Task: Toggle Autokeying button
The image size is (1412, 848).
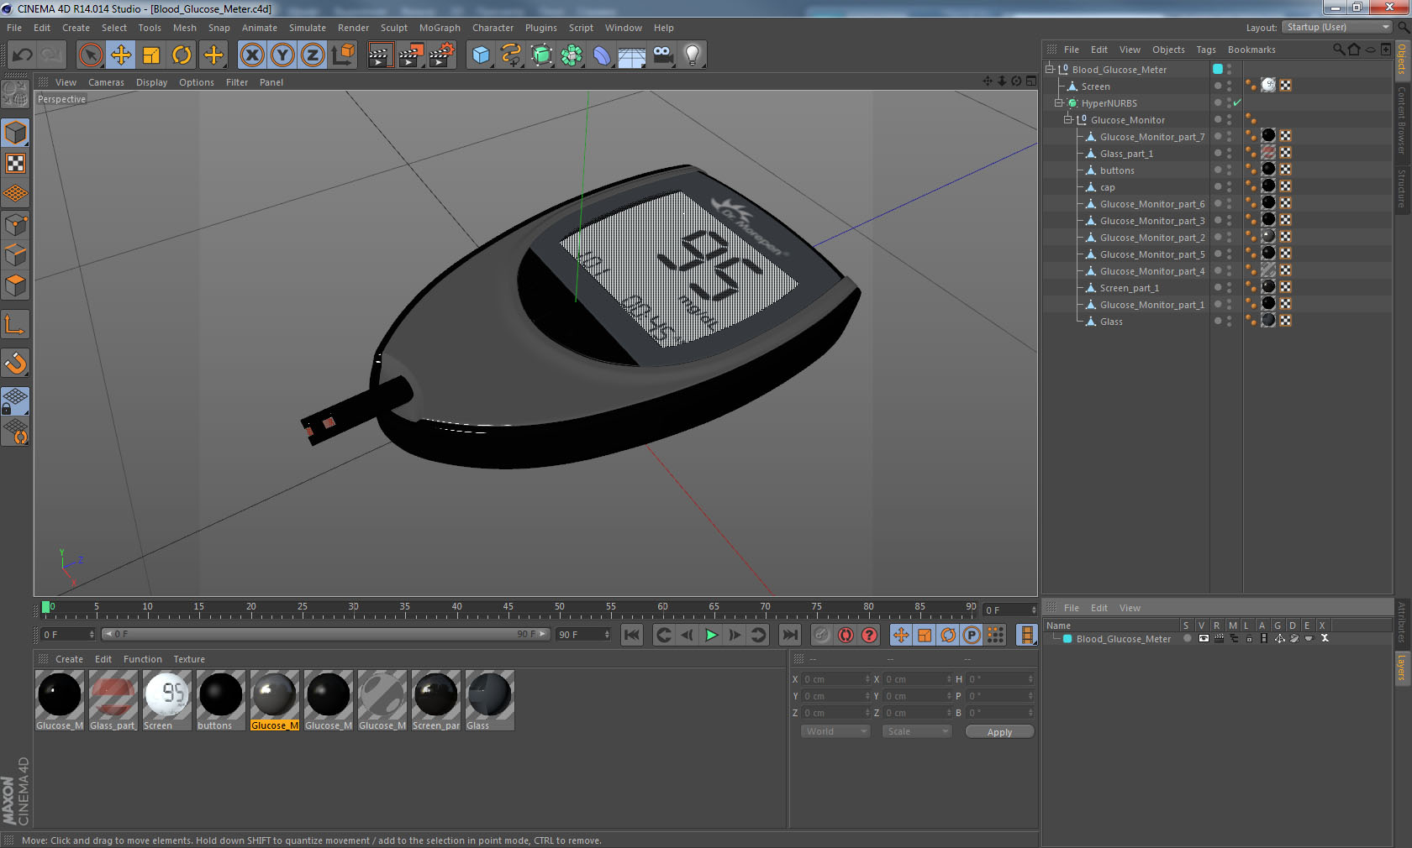Action: [846, 635]
